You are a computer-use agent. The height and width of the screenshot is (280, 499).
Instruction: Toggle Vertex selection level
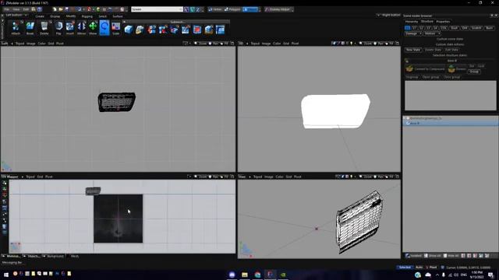coord(215,9)
